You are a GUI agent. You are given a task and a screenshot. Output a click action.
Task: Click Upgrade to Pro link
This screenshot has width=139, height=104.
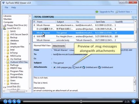tap(107, 12)
